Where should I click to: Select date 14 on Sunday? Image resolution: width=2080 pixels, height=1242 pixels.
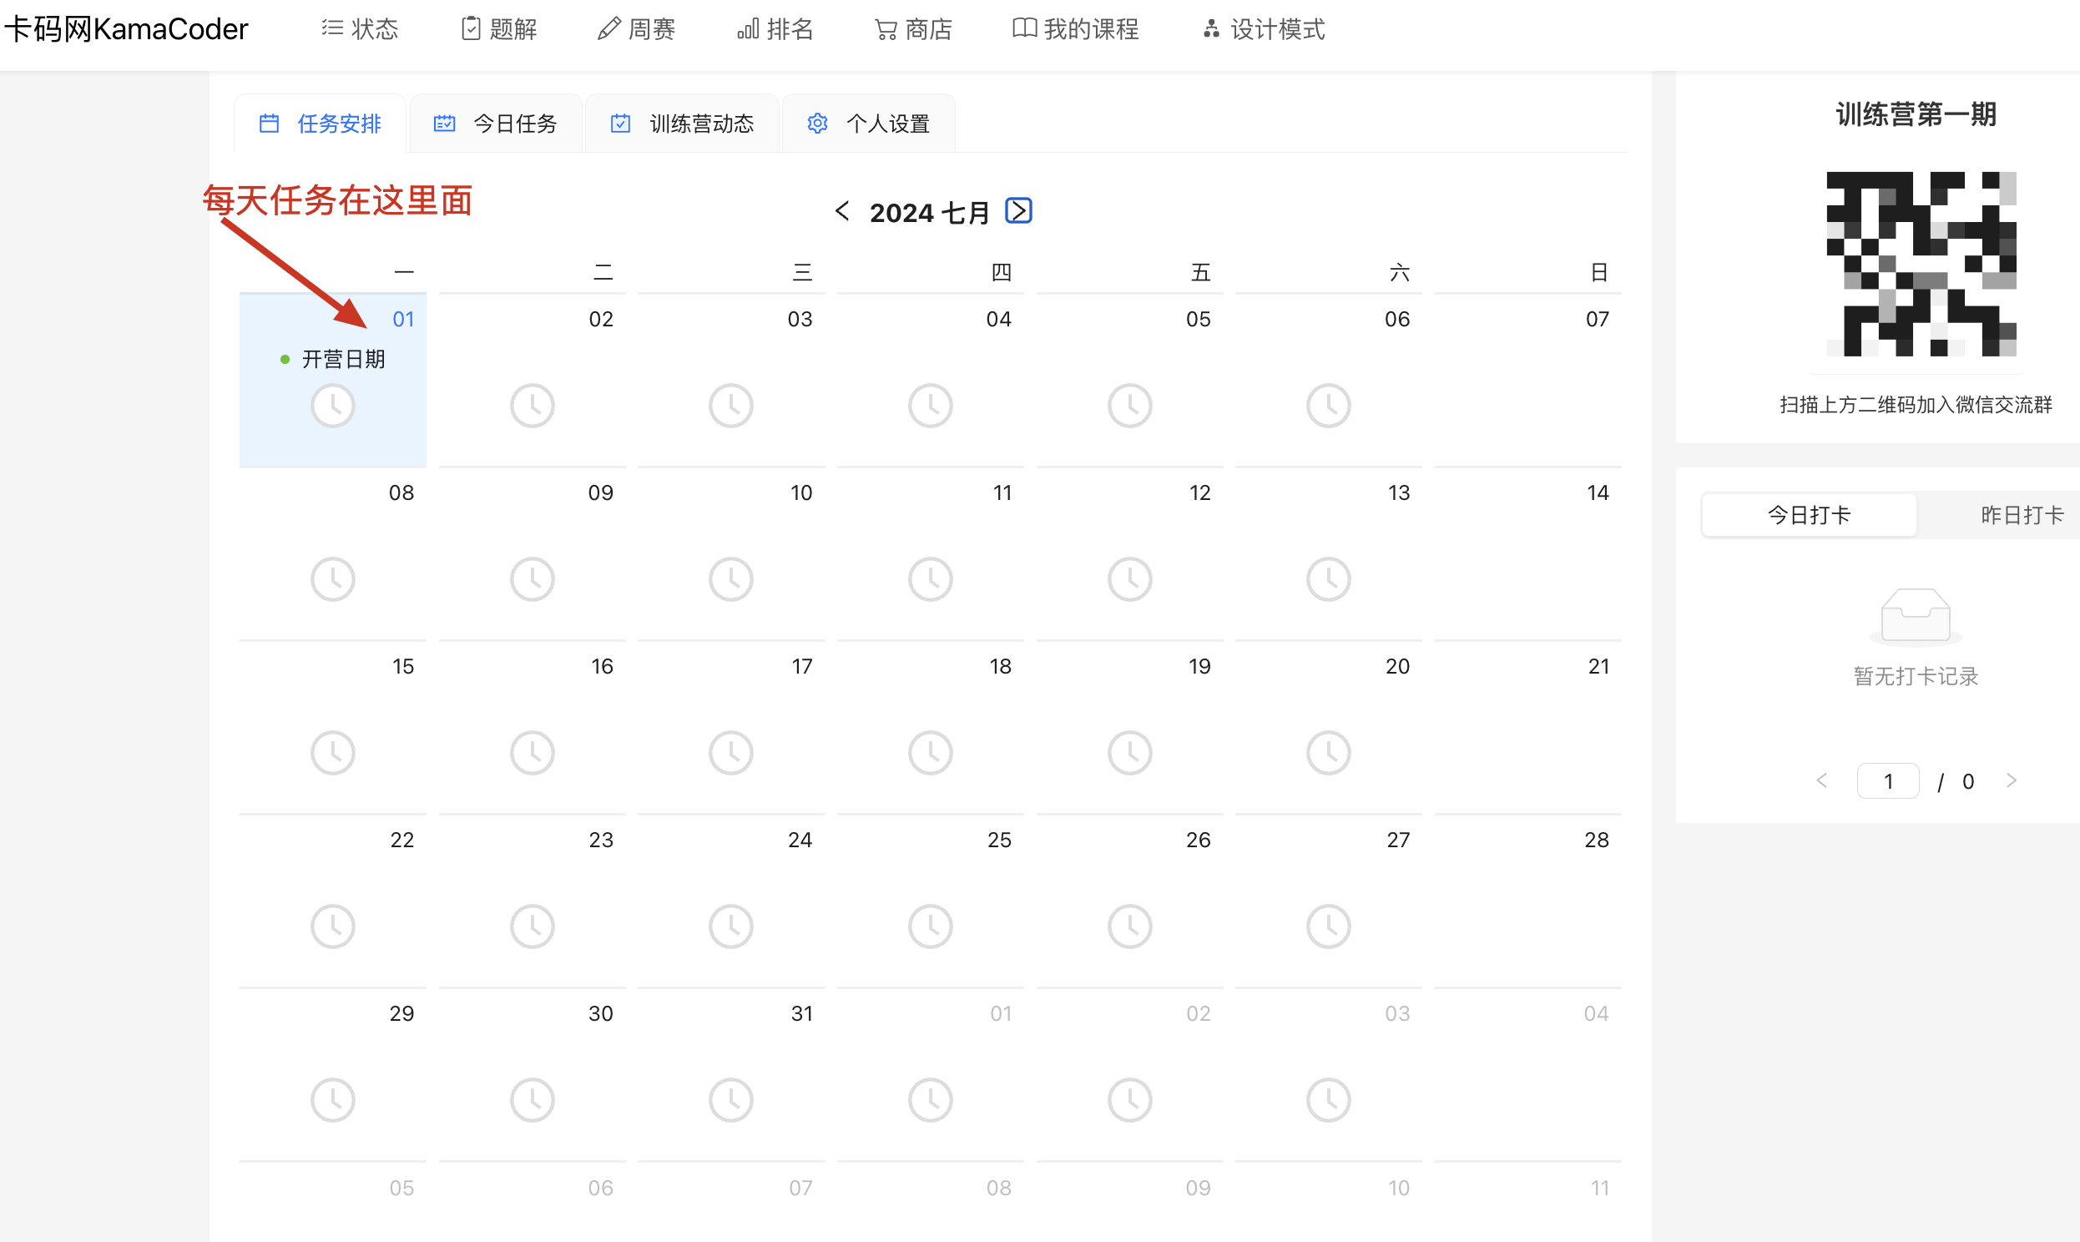click(x=1598, y=492)
